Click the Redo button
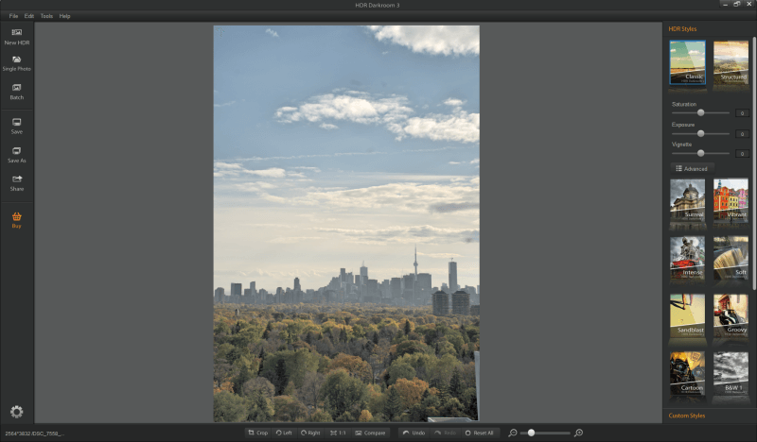 tap(445, 433)
